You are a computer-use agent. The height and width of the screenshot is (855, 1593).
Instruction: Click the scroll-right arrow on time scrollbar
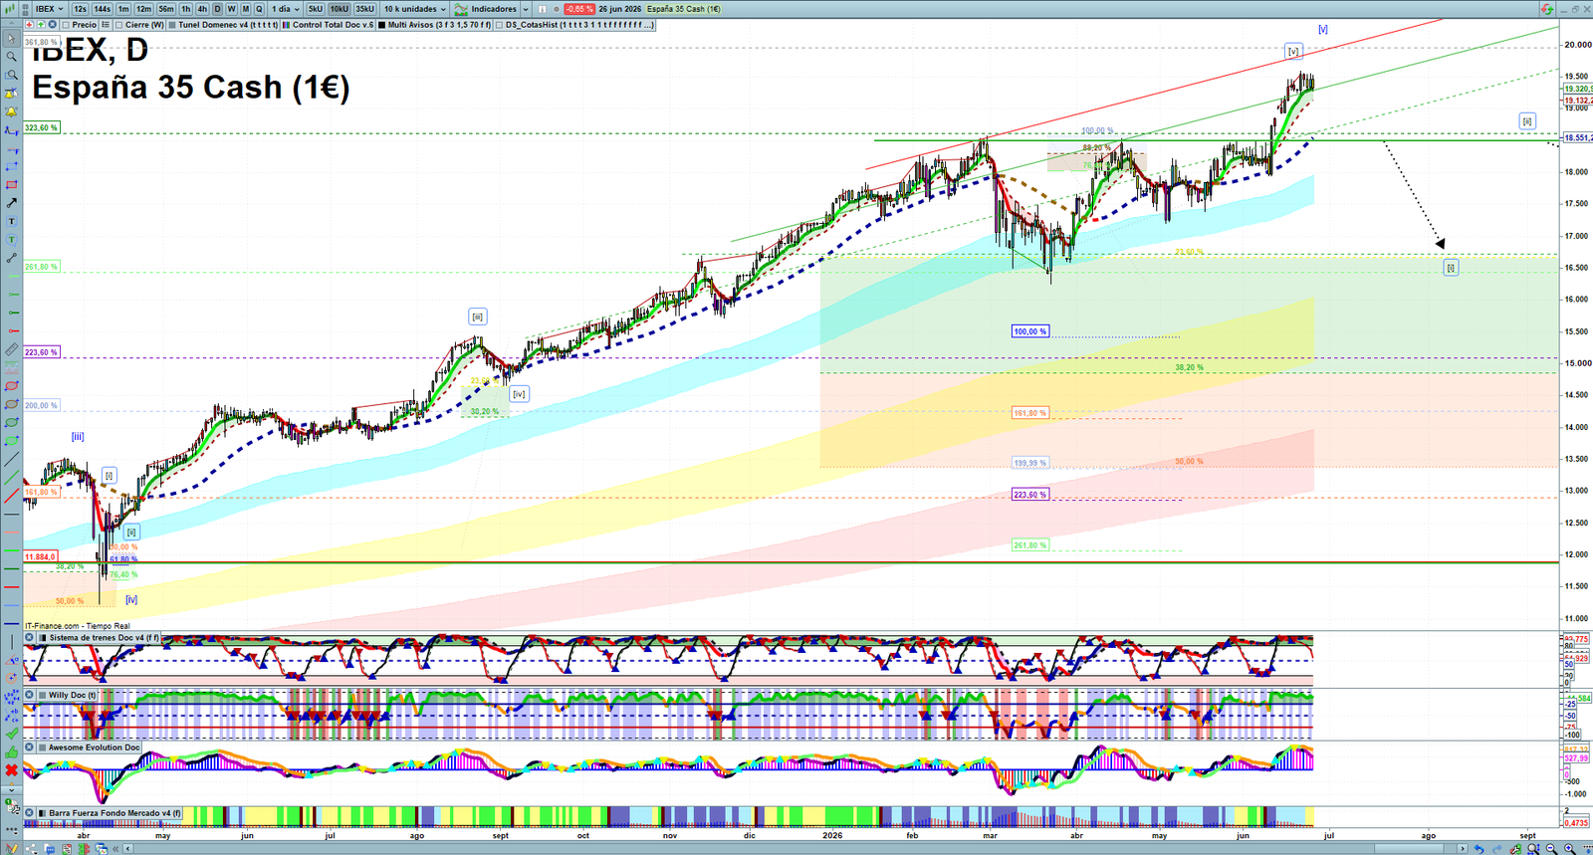click(x=1463, y=849)
